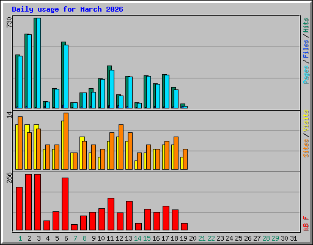Click green weekend day label 15
The image size is (313, 245).
pos(147,238)
